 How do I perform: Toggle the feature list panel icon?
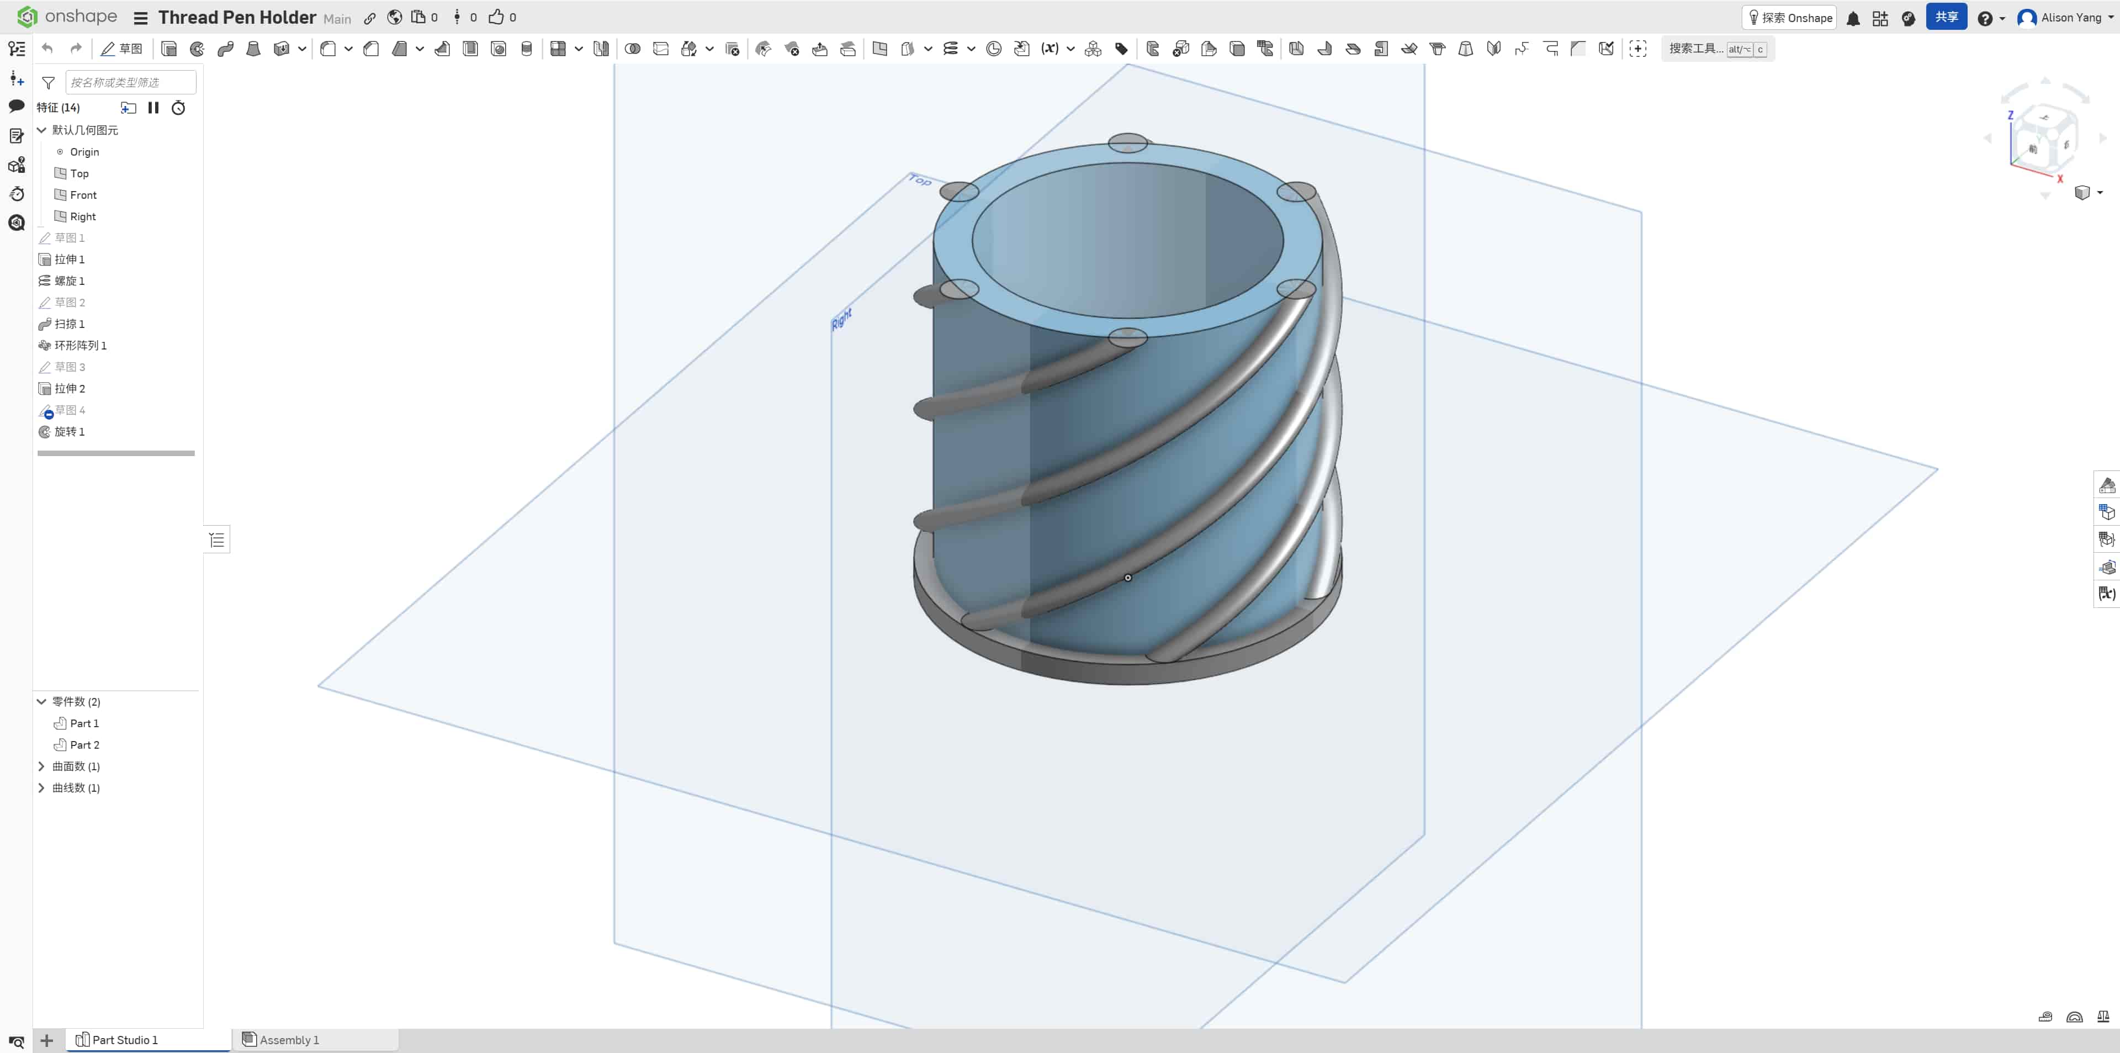coord(17,49)
